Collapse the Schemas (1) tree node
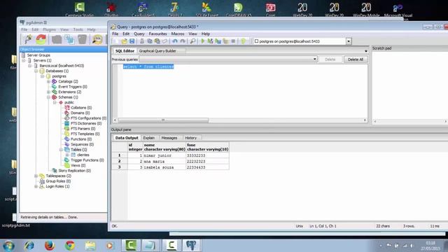Screen dimensions: 448x252 point(48,97)
